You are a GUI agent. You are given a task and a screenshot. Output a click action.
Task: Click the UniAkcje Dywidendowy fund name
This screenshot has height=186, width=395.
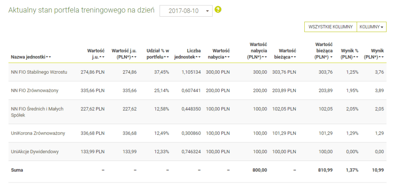click(35, 152)
